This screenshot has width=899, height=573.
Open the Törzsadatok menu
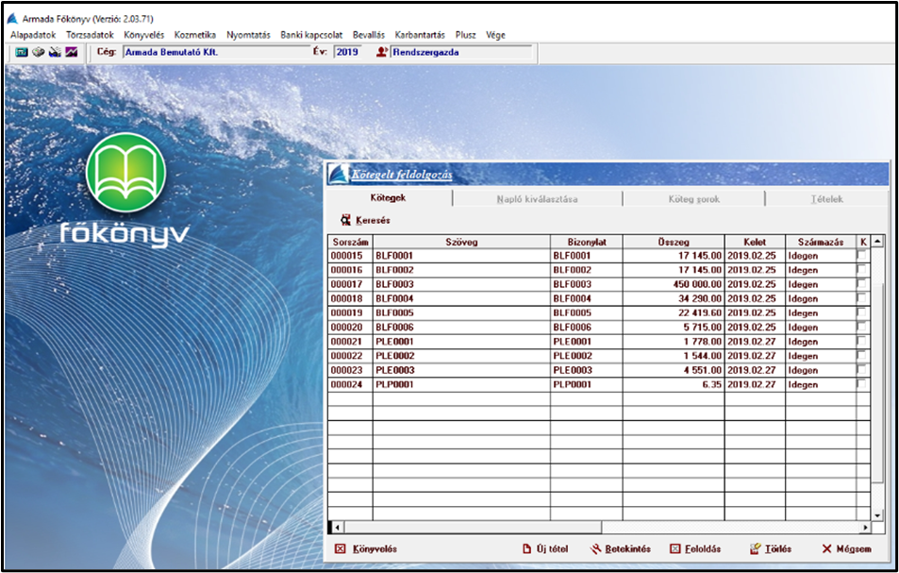(90, 35)
